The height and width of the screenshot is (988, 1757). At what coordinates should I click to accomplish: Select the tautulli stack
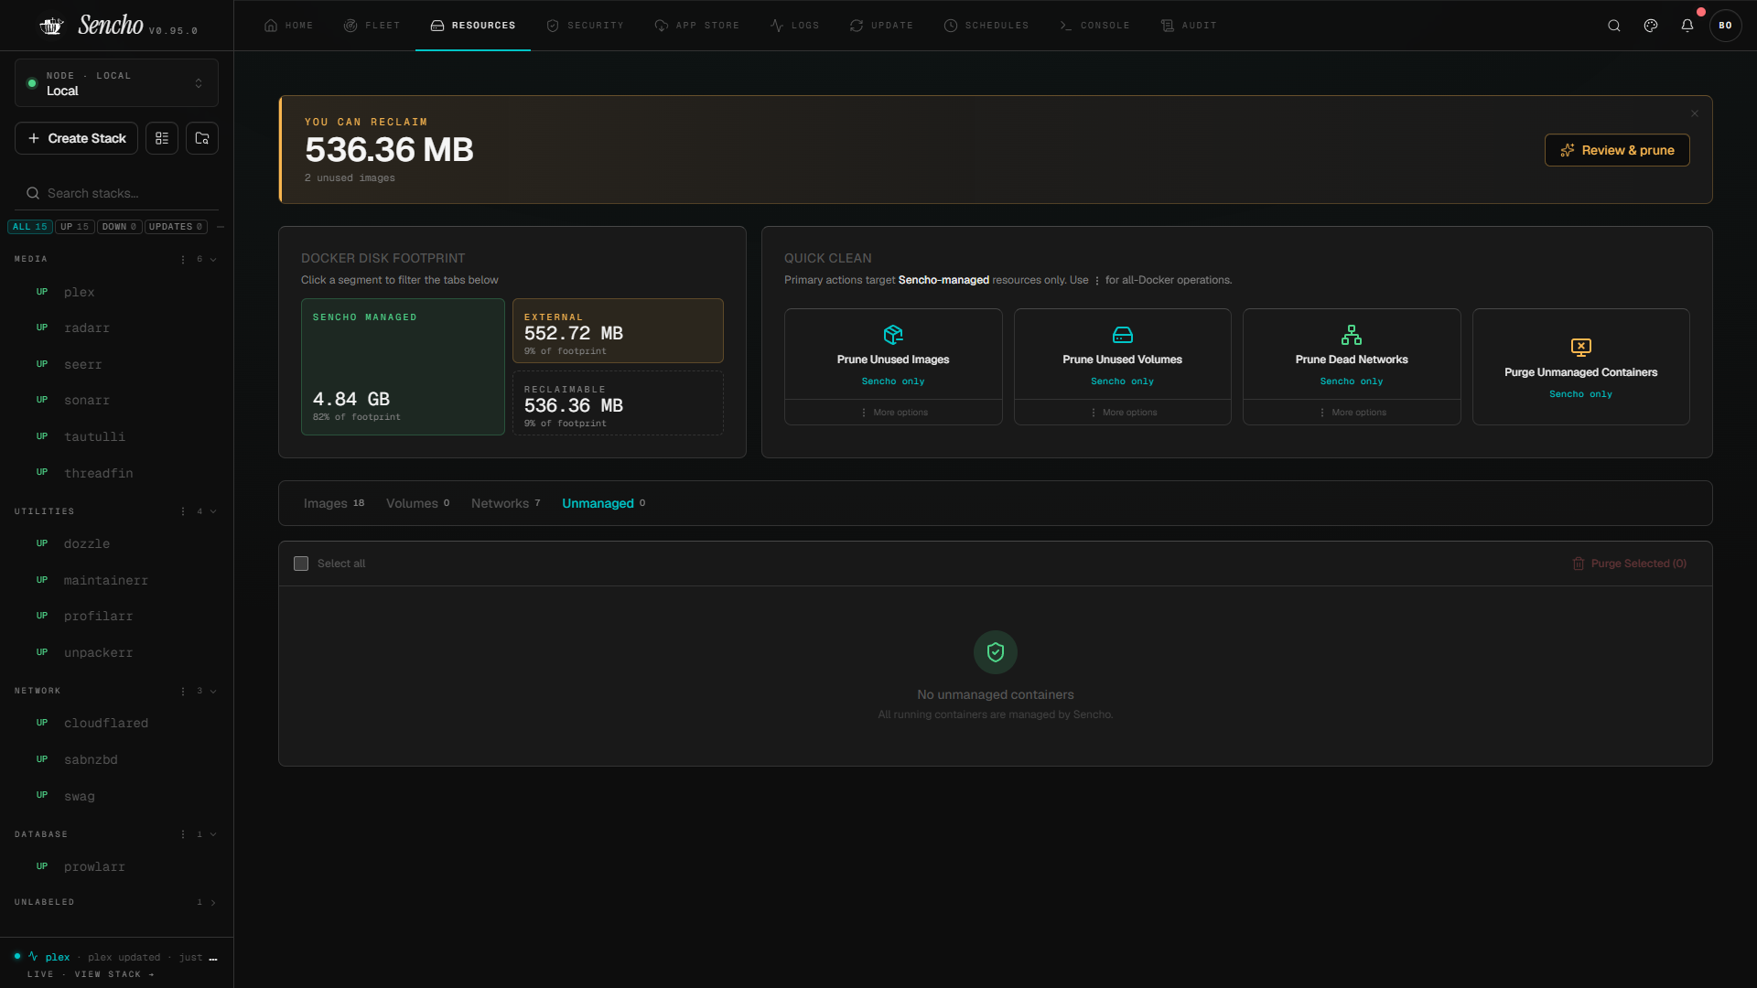116,436
